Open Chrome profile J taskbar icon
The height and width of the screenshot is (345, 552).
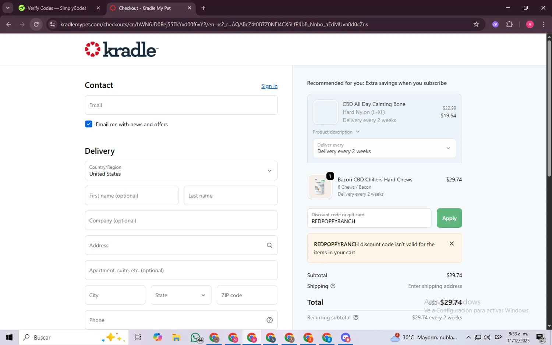(x=215, y=337)
